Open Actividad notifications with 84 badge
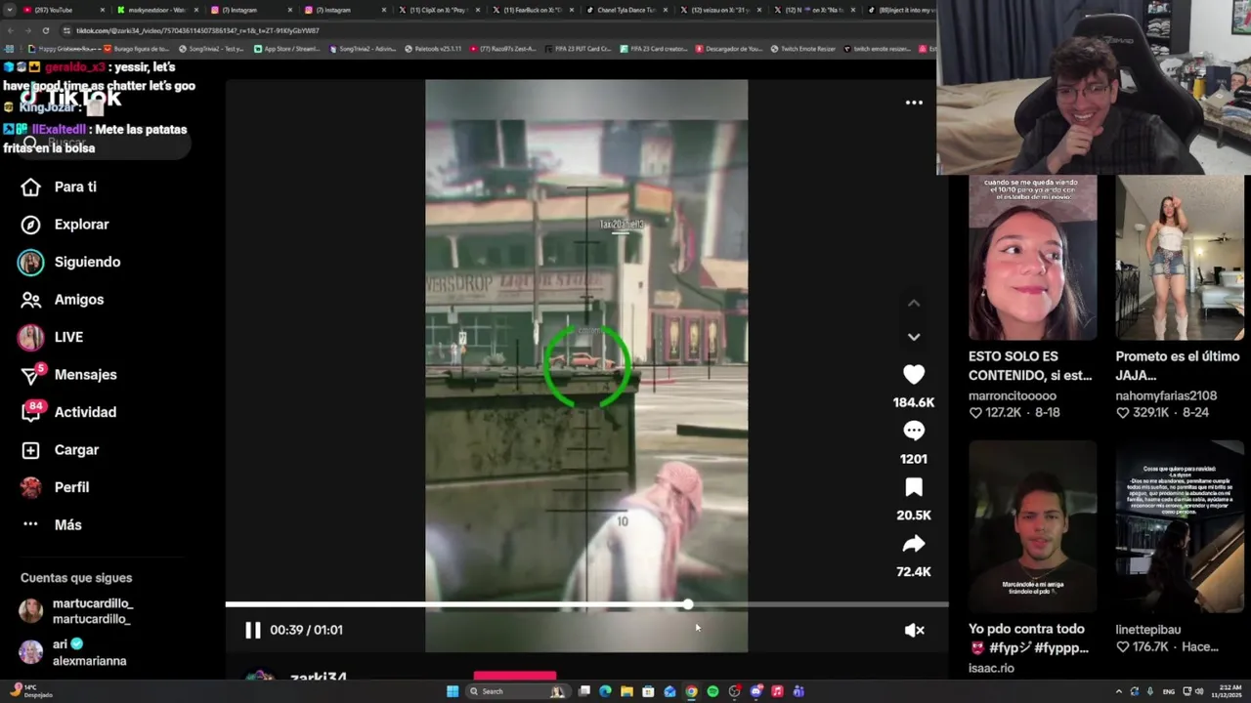 (70, 412)
